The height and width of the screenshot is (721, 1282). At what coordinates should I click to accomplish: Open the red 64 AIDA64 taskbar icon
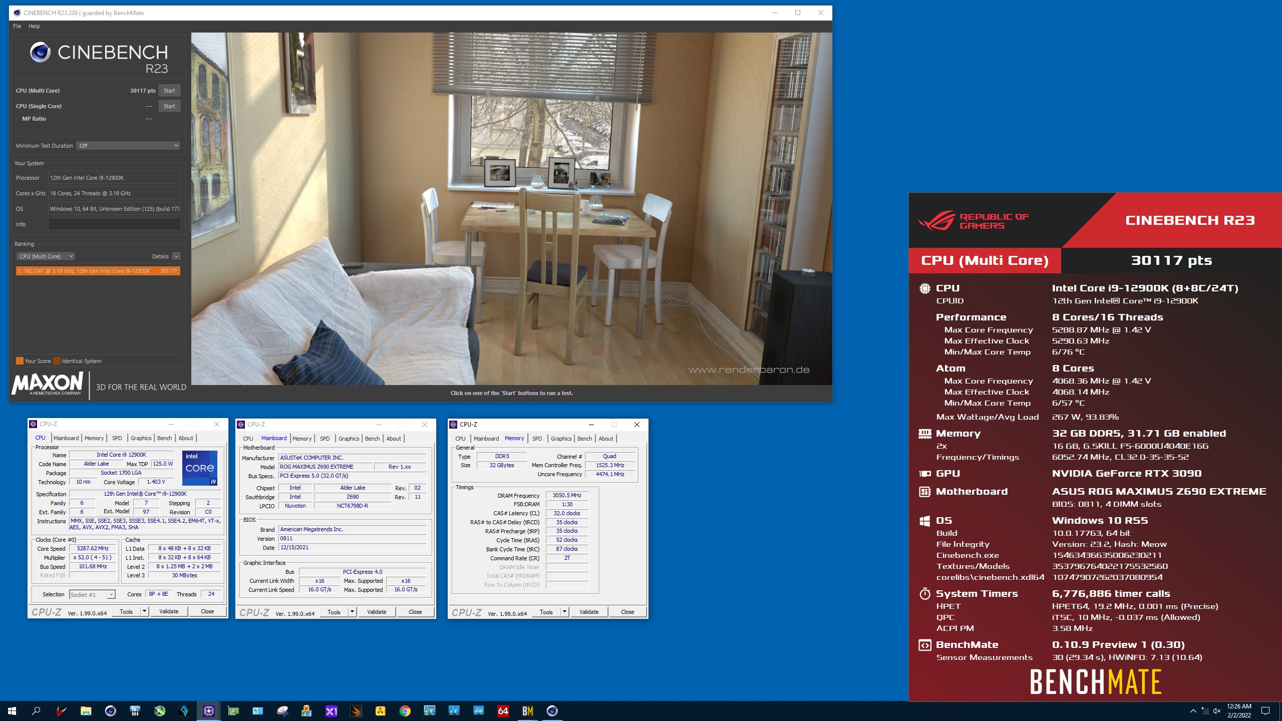tap(503, 710)
